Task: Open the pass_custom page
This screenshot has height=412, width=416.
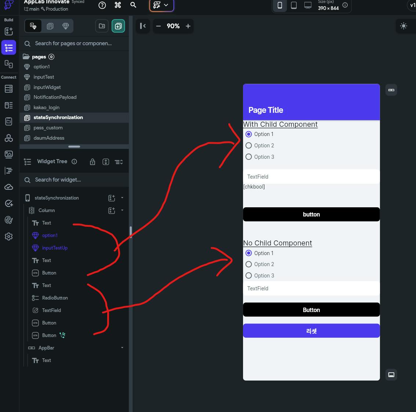Action: click(48, 128)
